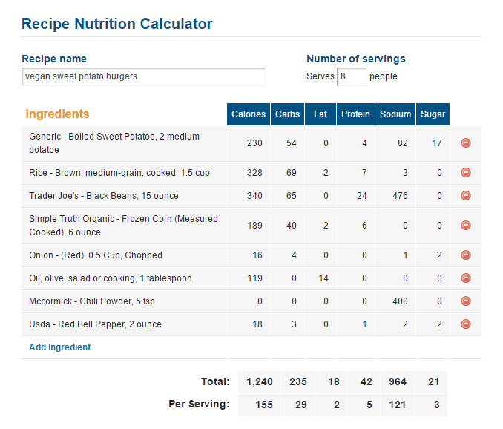Image resolution: width=503 pixels, height=429 pixels.
Task: Click the Trader Joe's Black Beans ingredient name
Action: pos(104,196)
